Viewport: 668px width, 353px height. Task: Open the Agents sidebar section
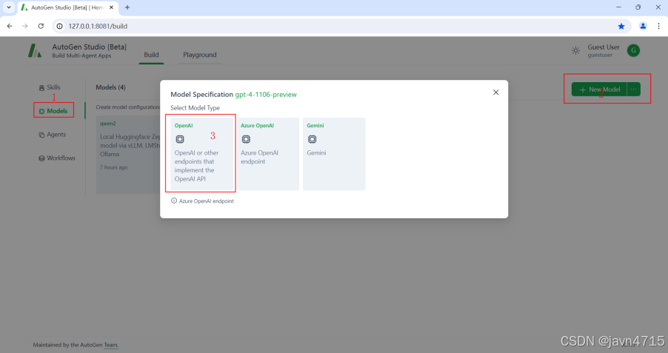pyautogui.click(x=53, y=135)
